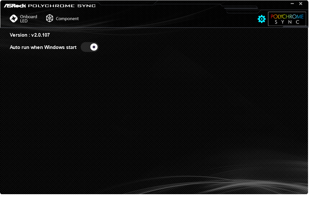Screen dimensions: 309x201
Task: Click the ASRock Polychrome Sync title
Action: click(x=50, y=6)
